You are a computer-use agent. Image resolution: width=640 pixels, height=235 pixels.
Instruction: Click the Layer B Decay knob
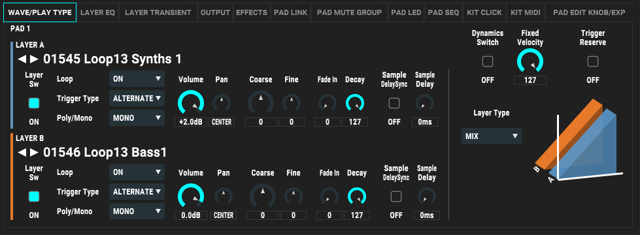tap(357, 196)
